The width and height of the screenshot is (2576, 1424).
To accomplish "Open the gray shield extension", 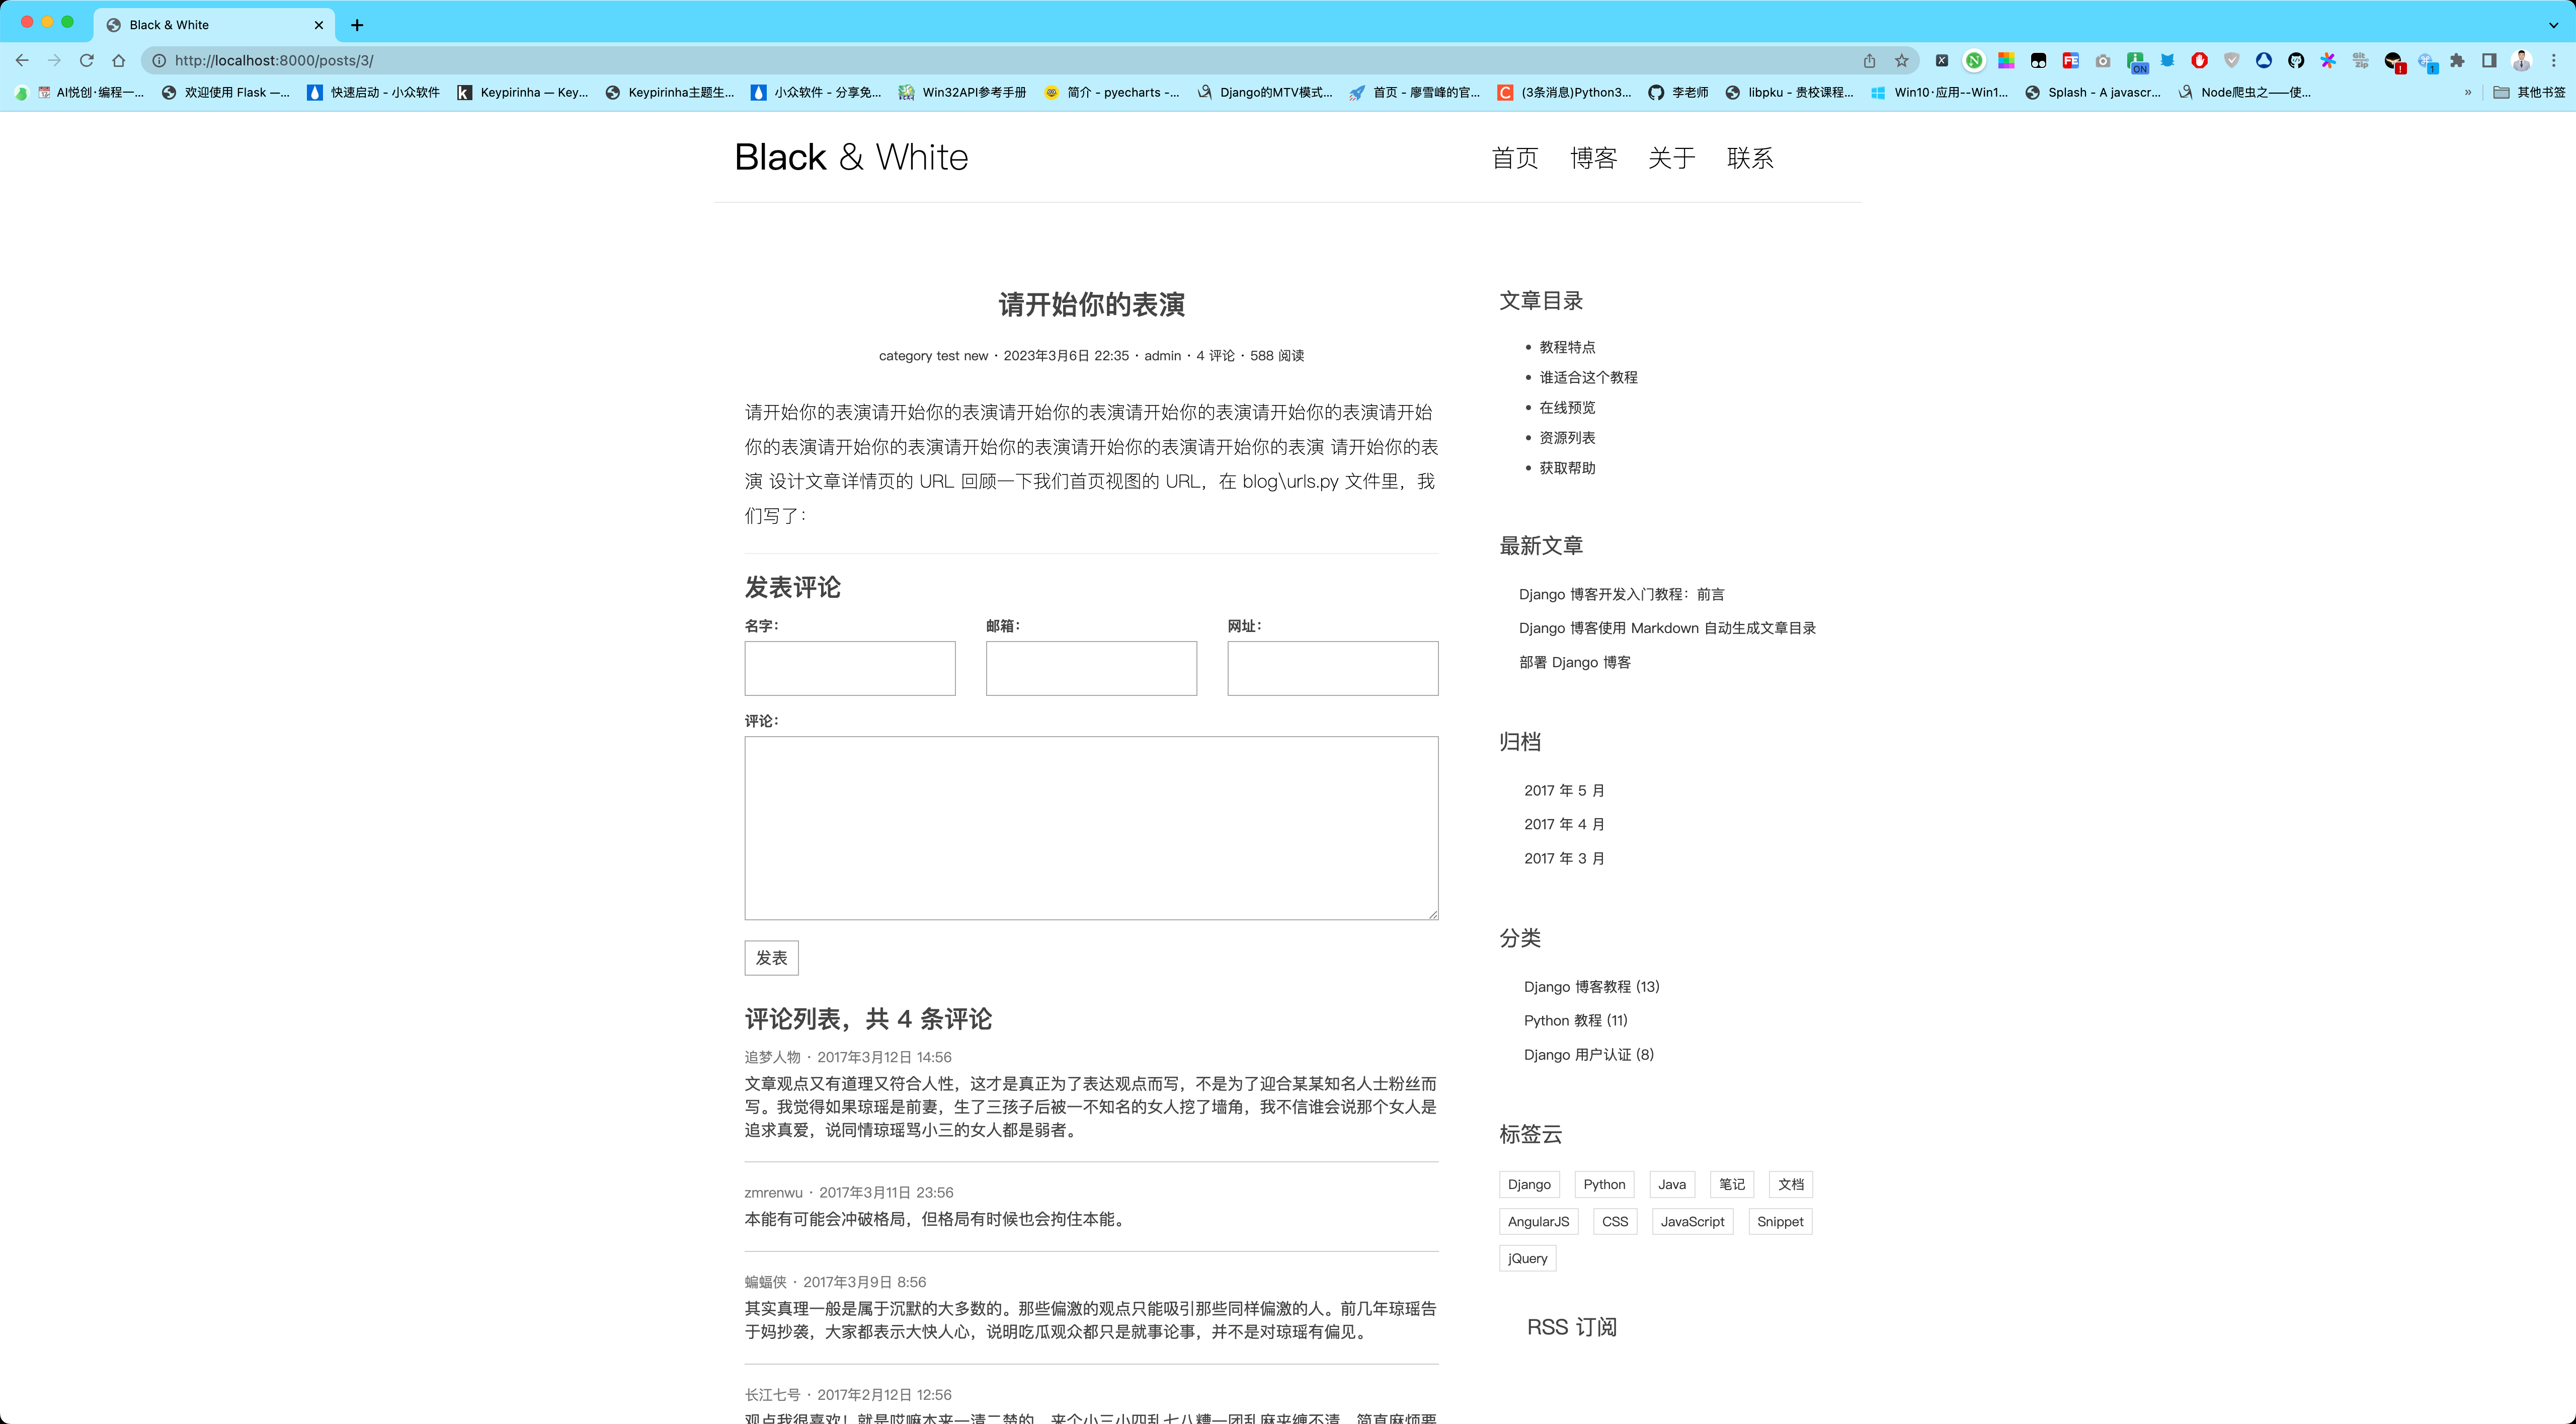I will 2232,61.
